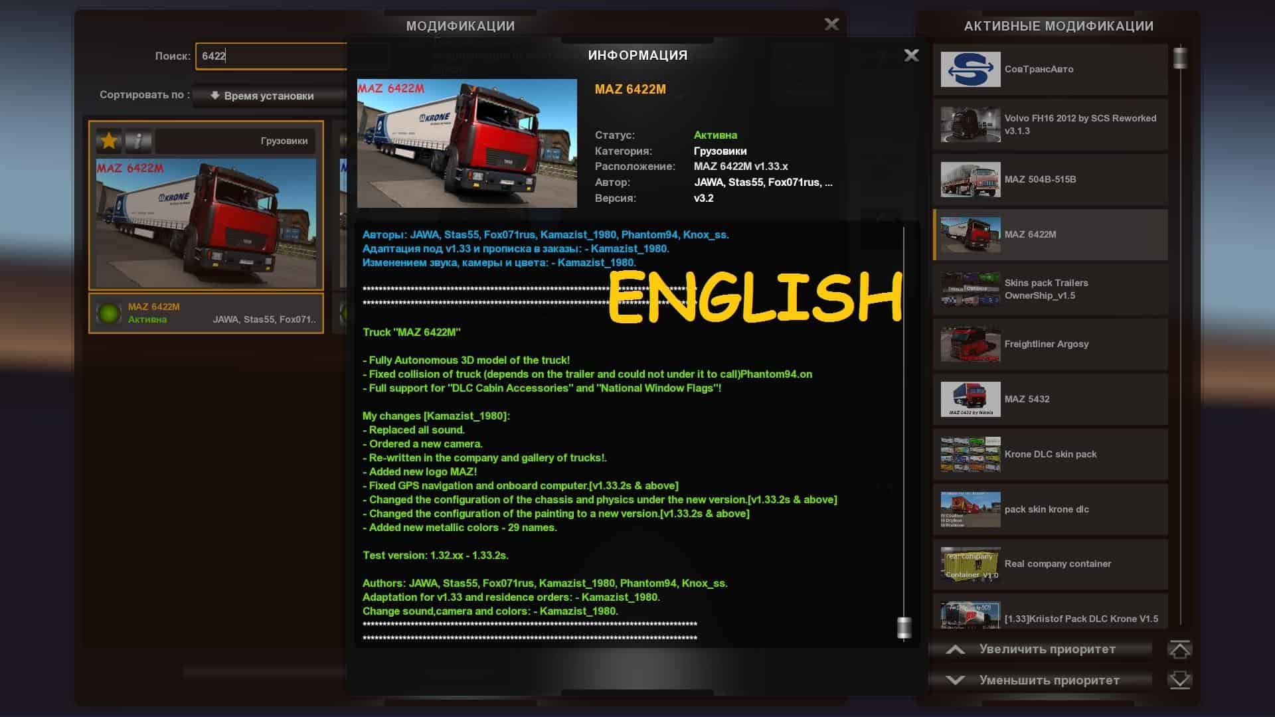
Task: Click the search field containing 6422
Action: tap(272, 56)
